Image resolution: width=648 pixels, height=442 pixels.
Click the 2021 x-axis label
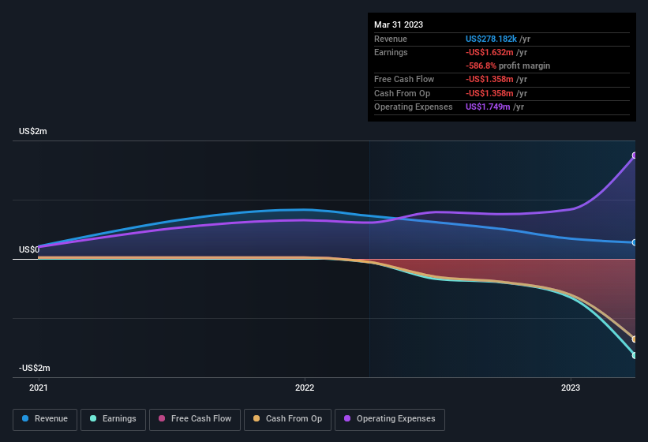(x=39, y=388)
